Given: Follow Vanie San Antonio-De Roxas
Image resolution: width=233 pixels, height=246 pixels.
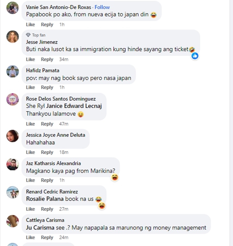Looking at the screenshot, I should tap(102, 7).
